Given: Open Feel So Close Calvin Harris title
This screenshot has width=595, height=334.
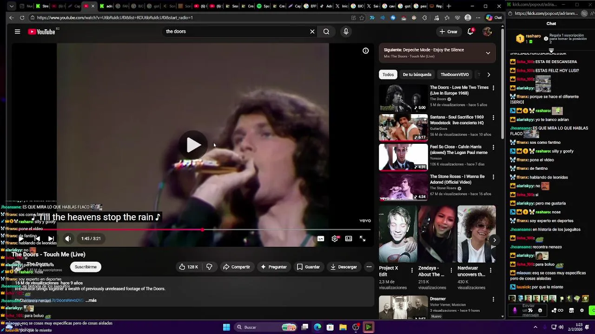Looking at the screenshot, I should [458, 149].
